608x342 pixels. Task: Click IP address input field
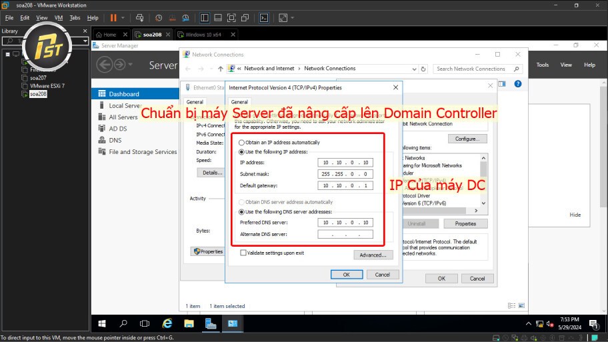[345, 163]
